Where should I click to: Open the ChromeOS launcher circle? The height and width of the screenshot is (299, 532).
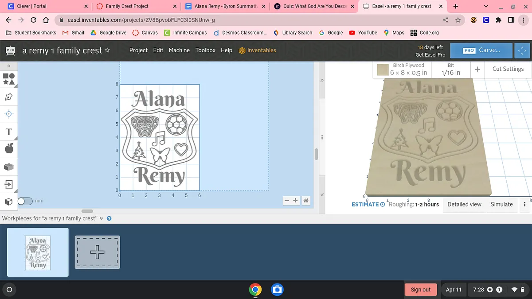[9, 290]
